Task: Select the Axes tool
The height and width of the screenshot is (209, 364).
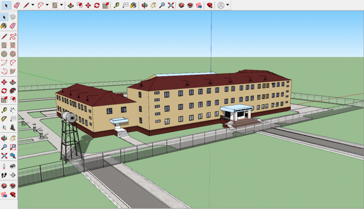Action: pos(4,128)
